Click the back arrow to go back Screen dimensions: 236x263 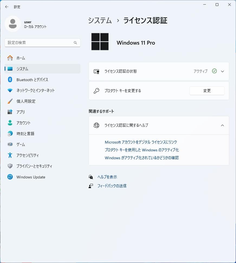click(x=7, y=7)
